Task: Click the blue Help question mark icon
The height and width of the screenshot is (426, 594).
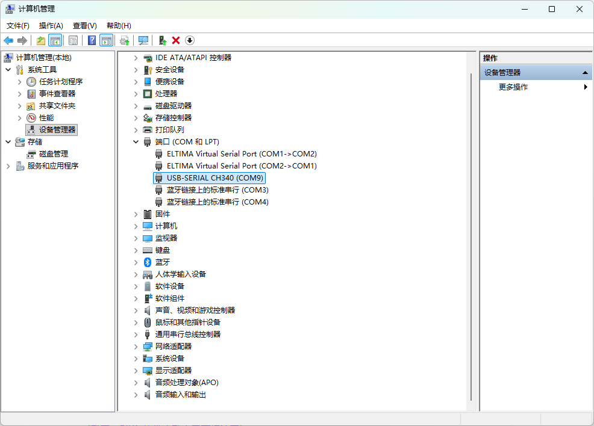Action: click(92, 40)
